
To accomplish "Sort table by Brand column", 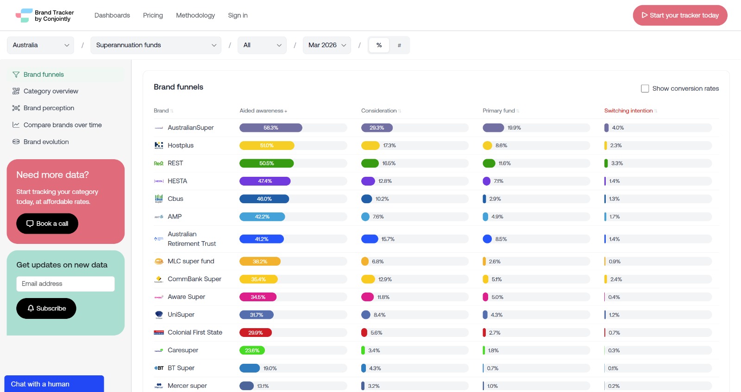I will pyautogui.click(x=163, y=111).
